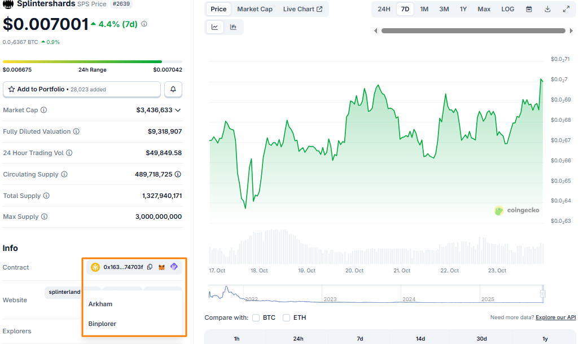Click the horizontal scrollbar above chart
579x344 pixels.
[473, 30]
